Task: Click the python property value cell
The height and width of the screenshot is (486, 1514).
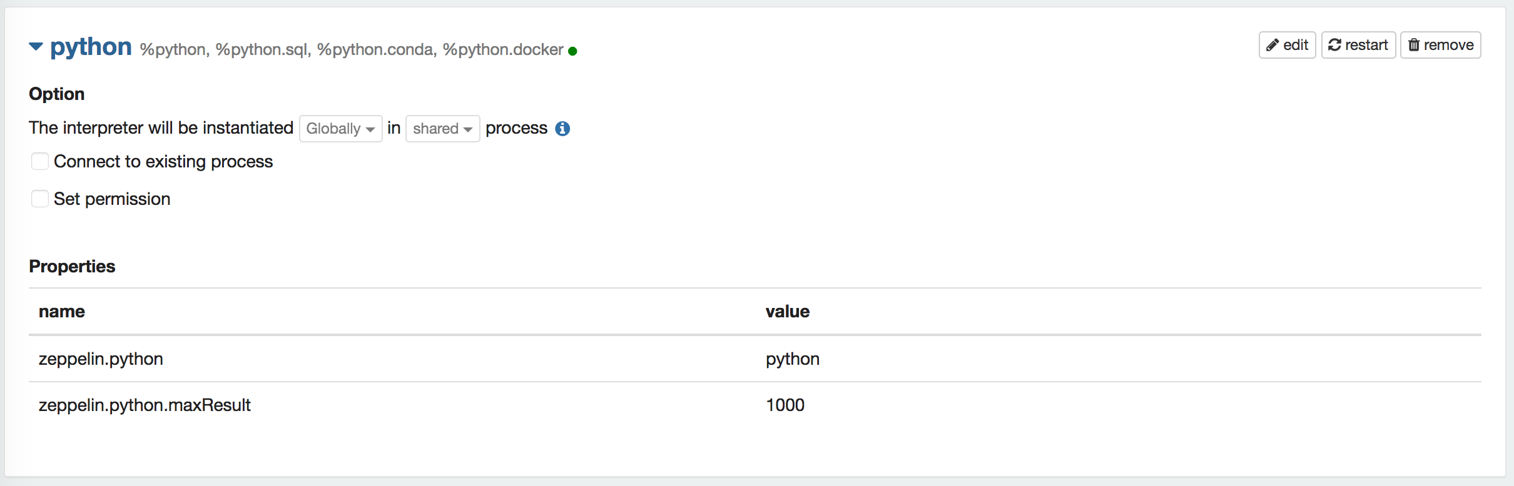Action: (x=793, y=359)
